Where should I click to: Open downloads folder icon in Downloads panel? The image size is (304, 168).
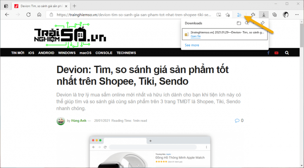pos(239,23)
